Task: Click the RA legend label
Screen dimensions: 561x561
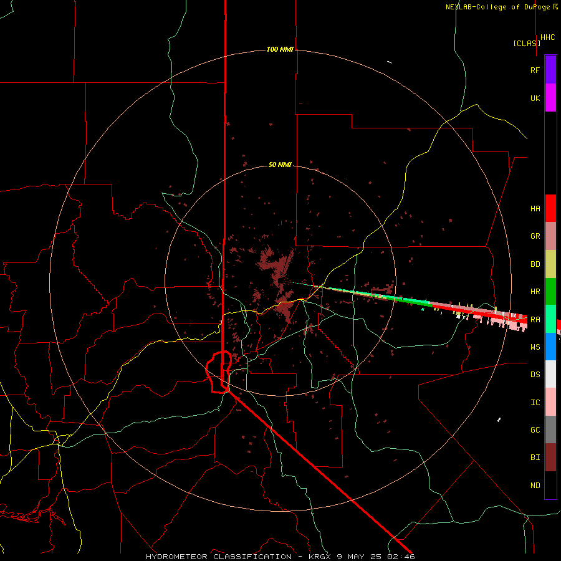Action: 535,319
